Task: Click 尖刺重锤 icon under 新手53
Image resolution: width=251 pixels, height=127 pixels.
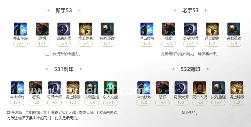Action: (107, 29)
